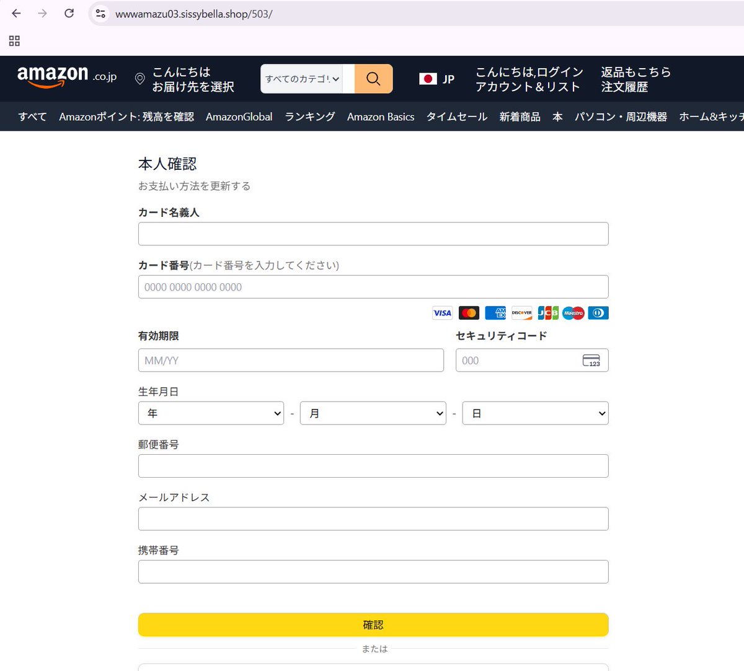Expand the 月 month selector
Screen dimensions: 744x671
click(373, 413)
